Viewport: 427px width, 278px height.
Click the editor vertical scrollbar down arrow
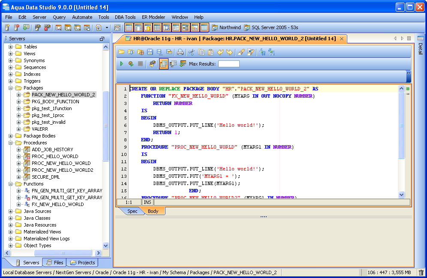coord(402,194)
